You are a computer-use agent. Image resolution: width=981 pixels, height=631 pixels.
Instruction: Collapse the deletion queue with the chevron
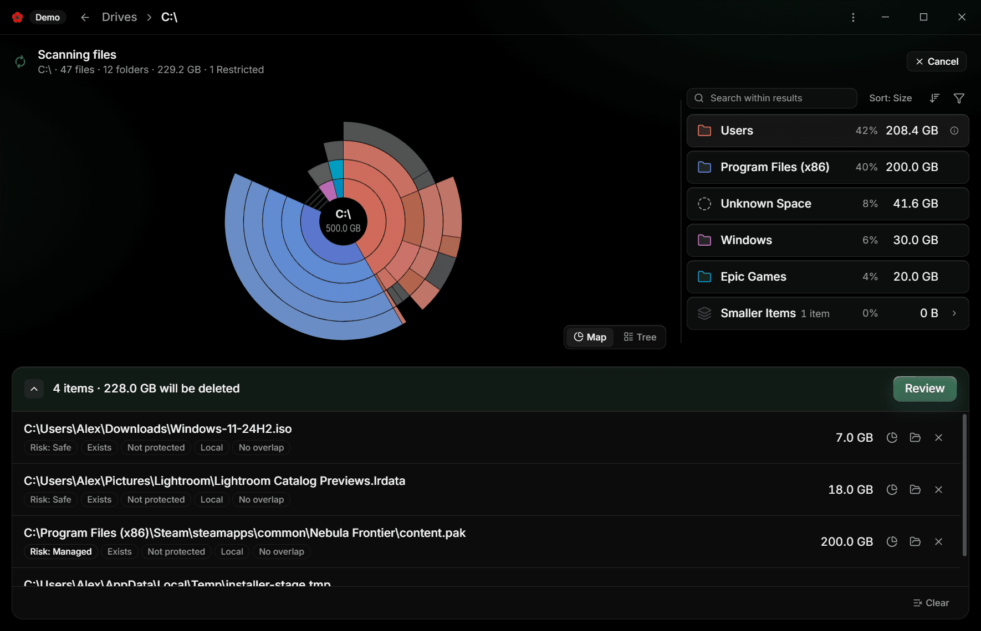point(34,389)
